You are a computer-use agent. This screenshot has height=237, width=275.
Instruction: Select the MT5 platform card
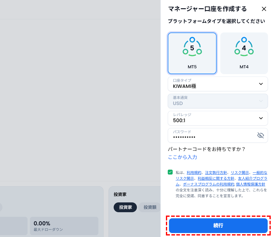(x=192, y=53)
